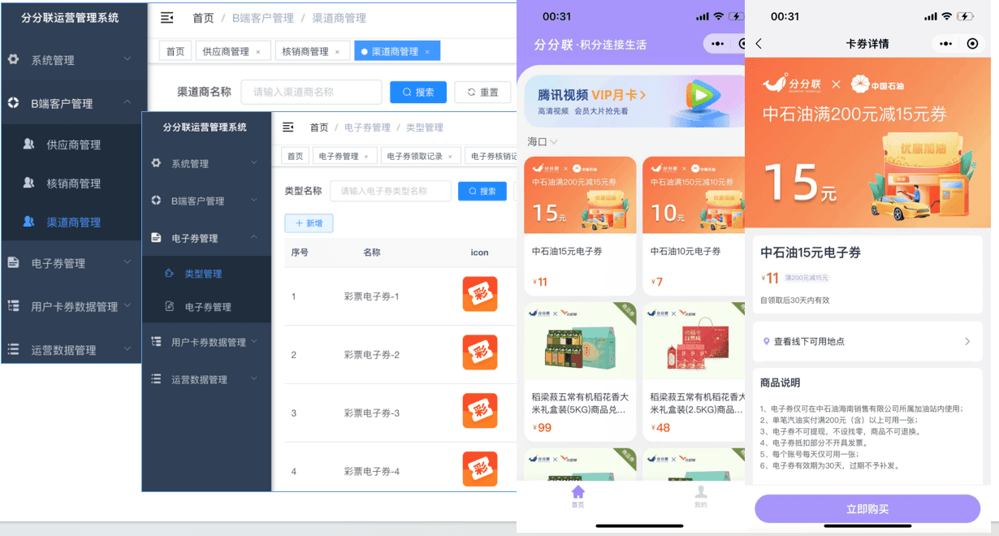
Task: Click the 序号 column header
Action: tap(300, 253)
